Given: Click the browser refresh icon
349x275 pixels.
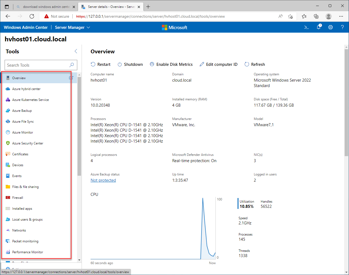Looking at the screenshot, I should [x=32, y=16].
